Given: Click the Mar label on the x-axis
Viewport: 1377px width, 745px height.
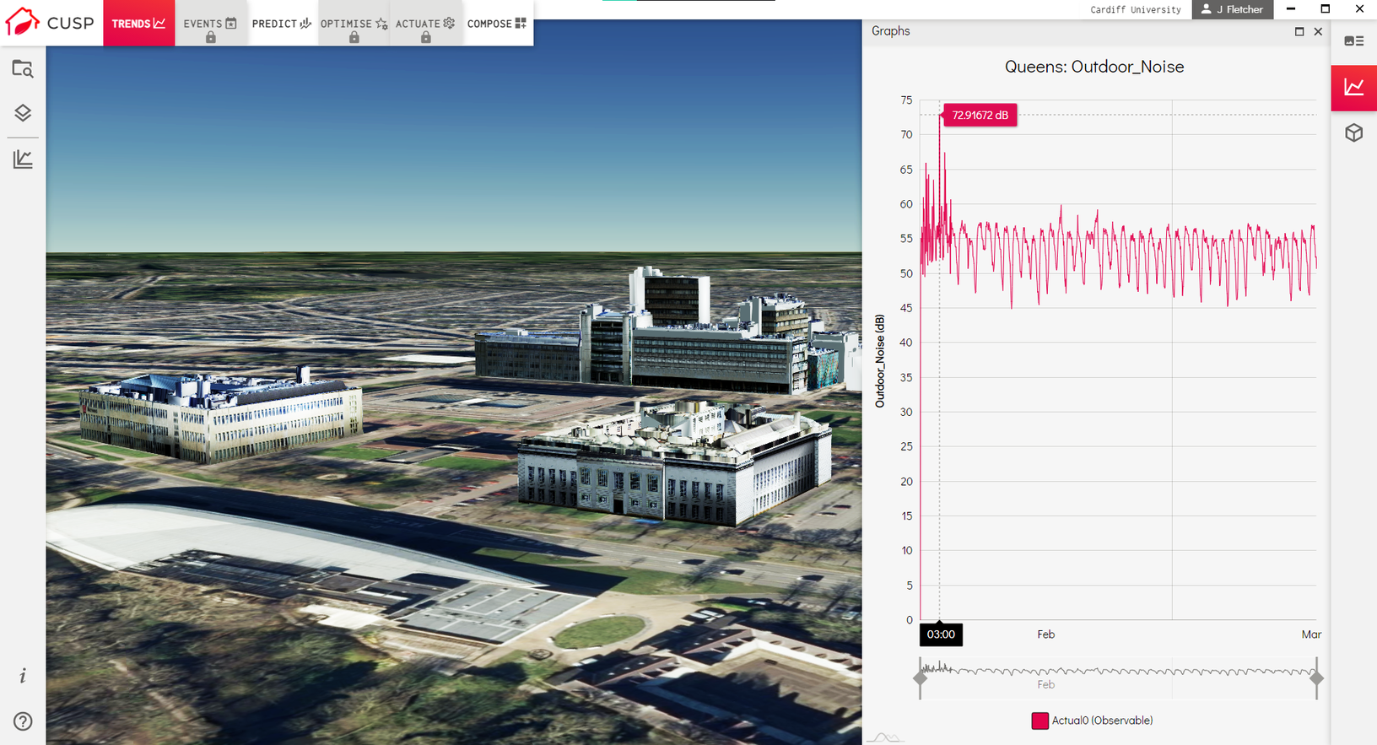Looking at the screenshot, I should click(1311, 634).
